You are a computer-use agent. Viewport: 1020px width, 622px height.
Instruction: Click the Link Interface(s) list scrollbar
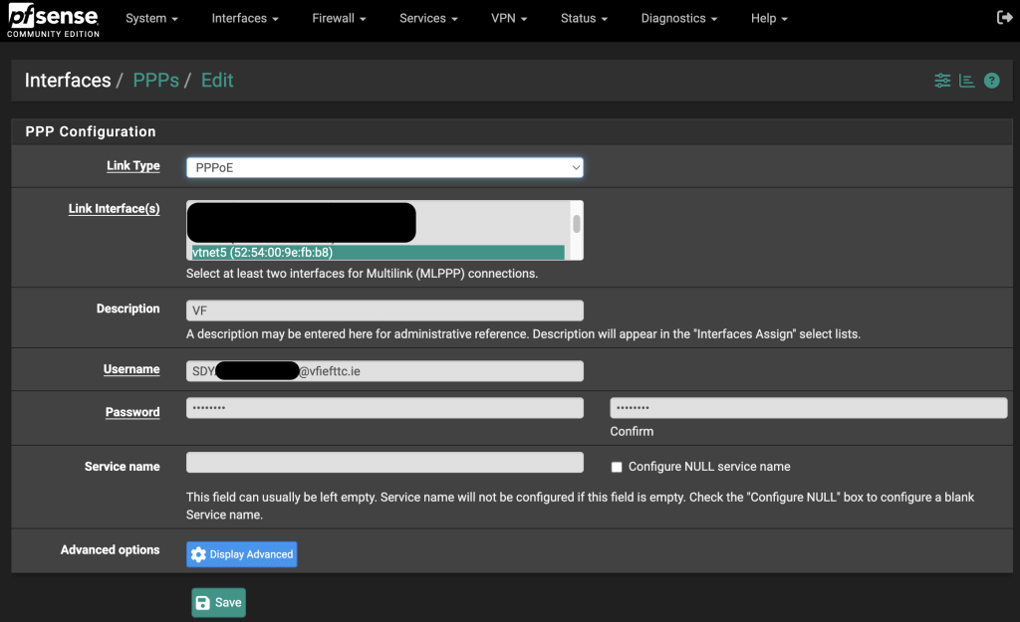577,224
